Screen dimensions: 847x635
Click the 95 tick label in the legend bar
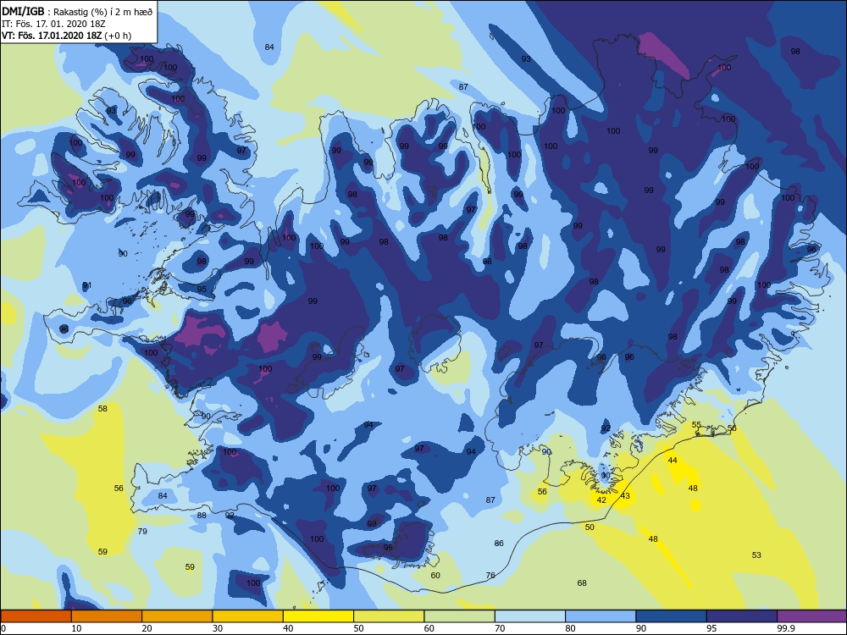coord(712,628)
